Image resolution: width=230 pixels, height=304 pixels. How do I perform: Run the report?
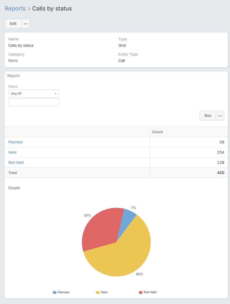tap(208, 116)
